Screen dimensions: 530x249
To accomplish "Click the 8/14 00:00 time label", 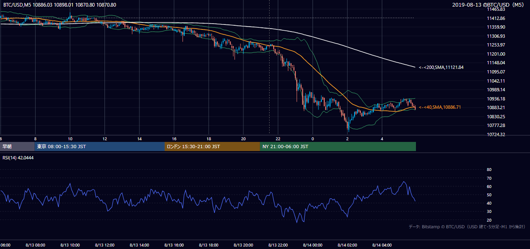I will point(313,245).
